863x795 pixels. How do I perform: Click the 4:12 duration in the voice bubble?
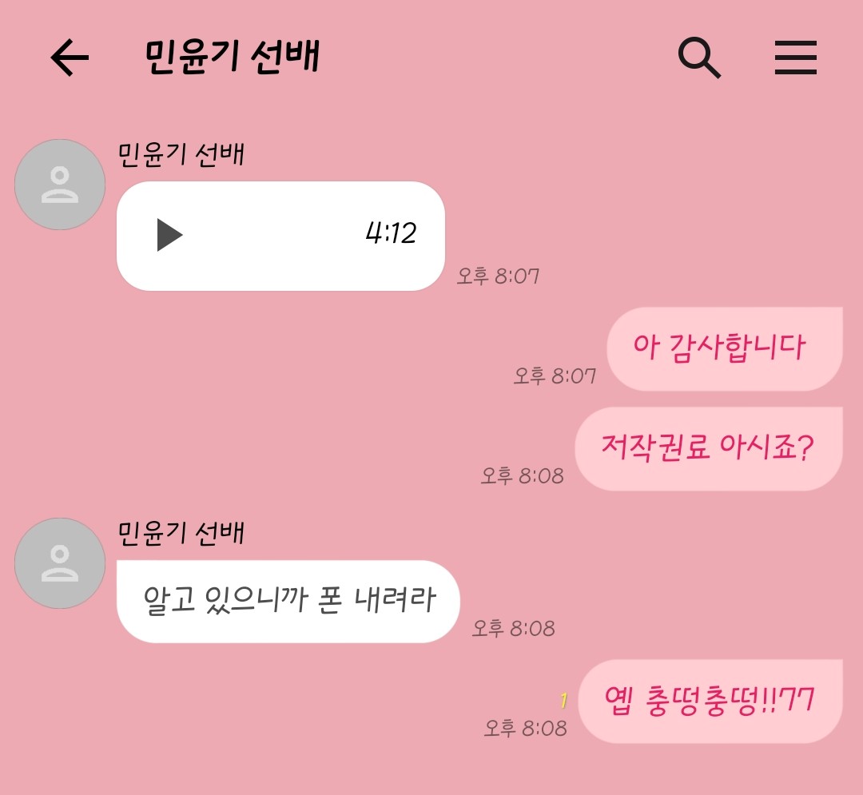coord(391,233)
